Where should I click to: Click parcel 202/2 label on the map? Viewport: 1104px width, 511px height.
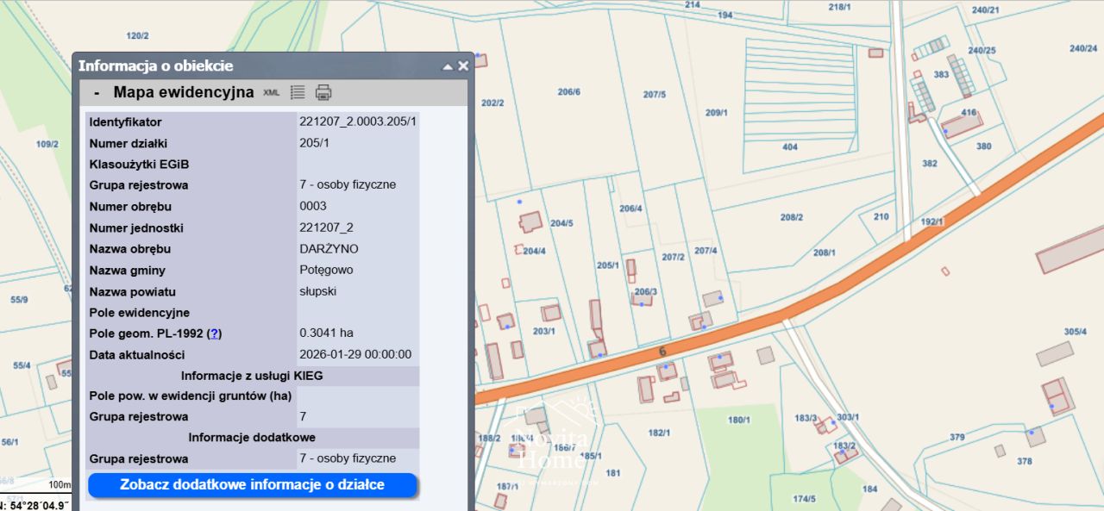pos(492,103)
